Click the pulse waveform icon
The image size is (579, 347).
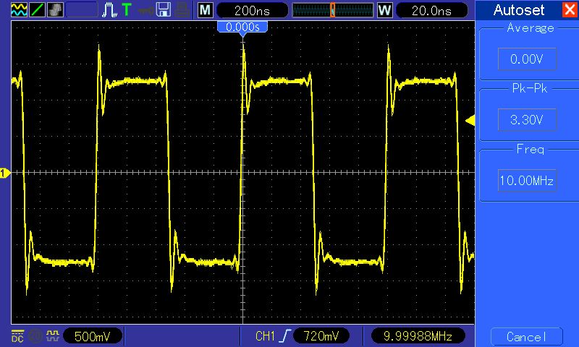[x=110, y=10]
